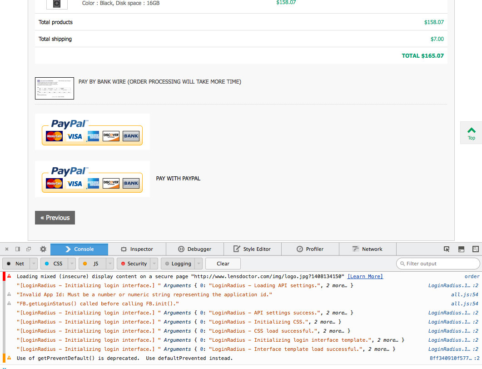Click the responsive design mode icon
Viewport: 482px width, 369px height.
point(475,249)
